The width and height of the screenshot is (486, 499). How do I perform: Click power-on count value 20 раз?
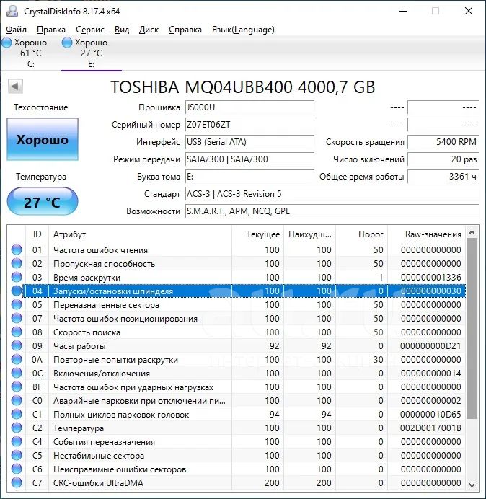443,159
